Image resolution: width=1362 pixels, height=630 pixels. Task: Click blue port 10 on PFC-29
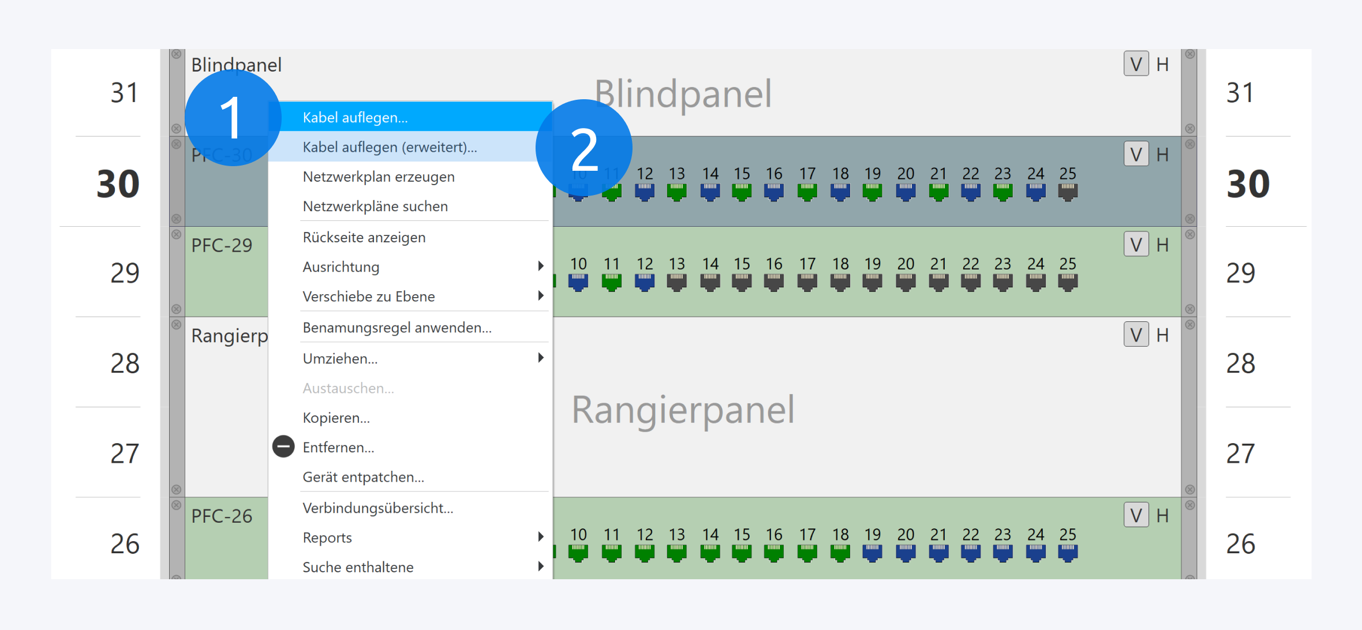578,282
